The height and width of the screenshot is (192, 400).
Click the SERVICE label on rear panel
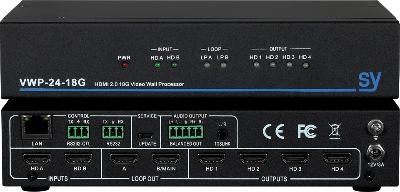[x=147, y=116]
